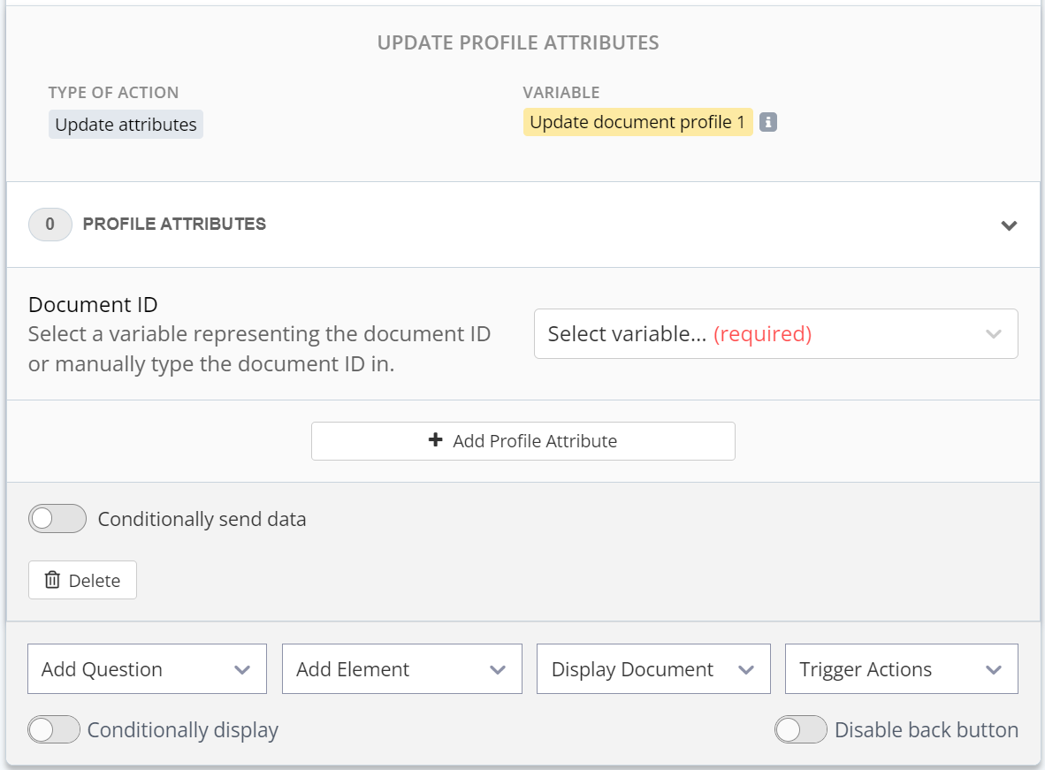Click the Update Profile Attributes heading

tap(518, 42)
